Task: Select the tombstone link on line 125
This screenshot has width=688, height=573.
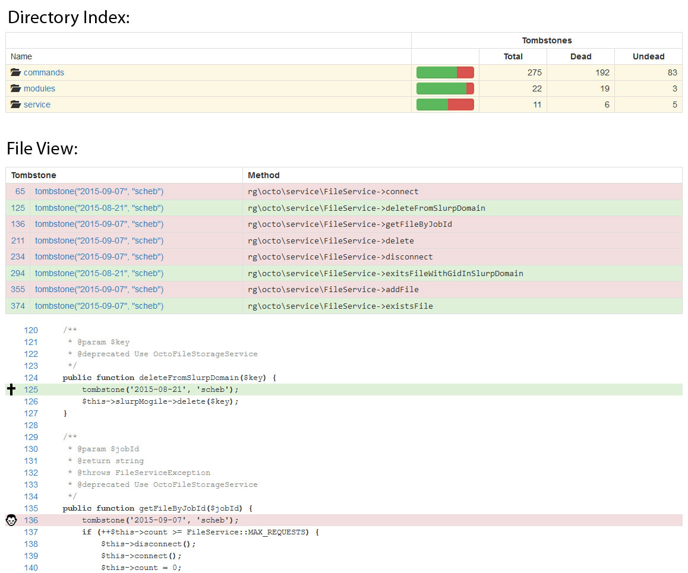Action: (99, 208)
